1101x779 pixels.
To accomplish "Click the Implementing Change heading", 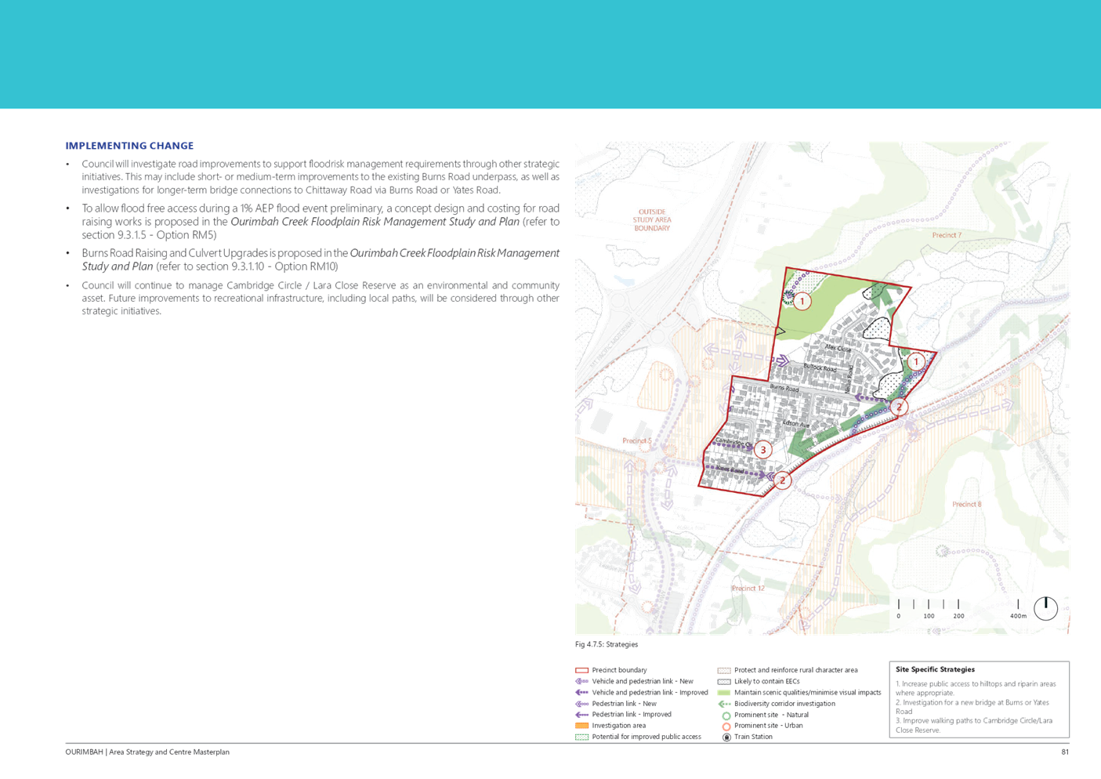I will (x=130, y=146).
